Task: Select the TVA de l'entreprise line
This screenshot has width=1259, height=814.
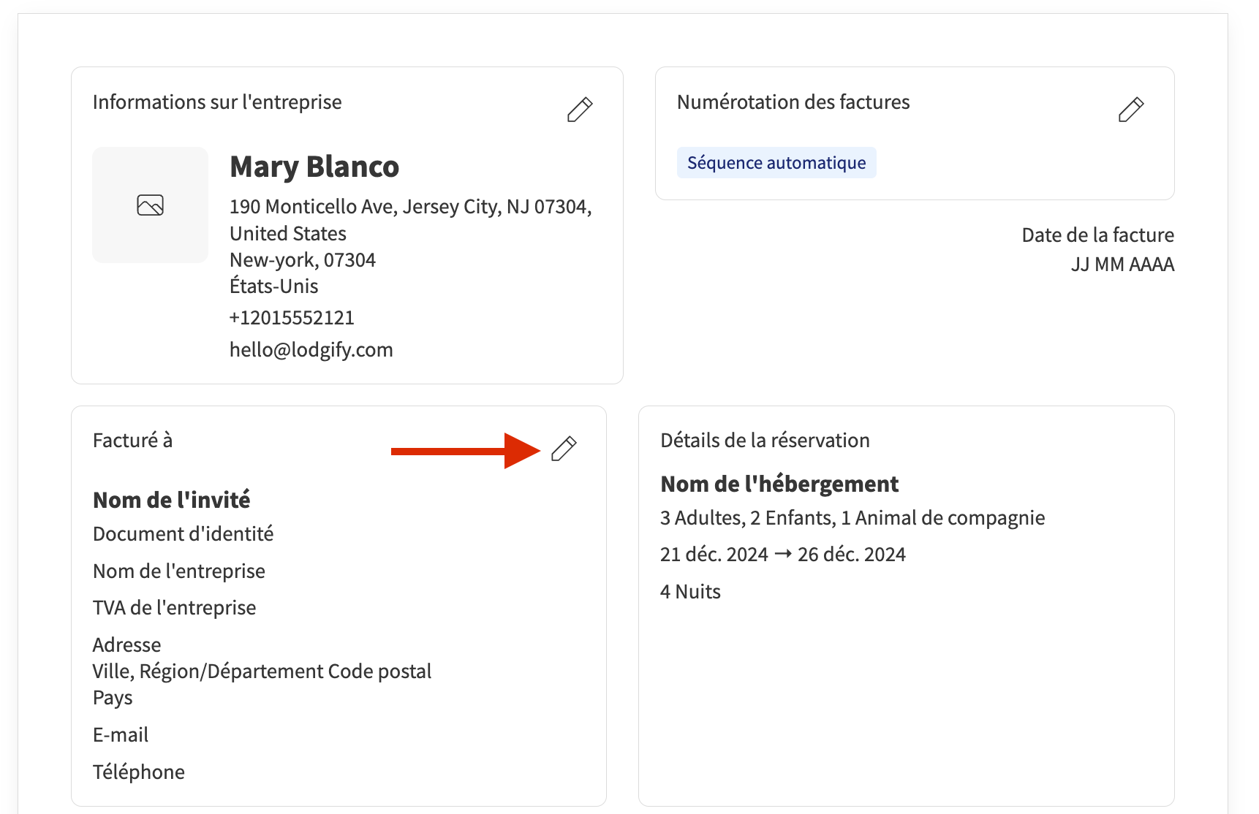Action: 175,608
